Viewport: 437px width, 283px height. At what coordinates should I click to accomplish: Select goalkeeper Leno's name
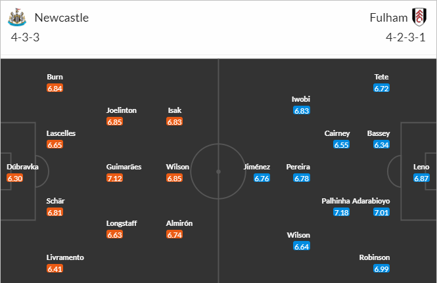pos(421,167)
